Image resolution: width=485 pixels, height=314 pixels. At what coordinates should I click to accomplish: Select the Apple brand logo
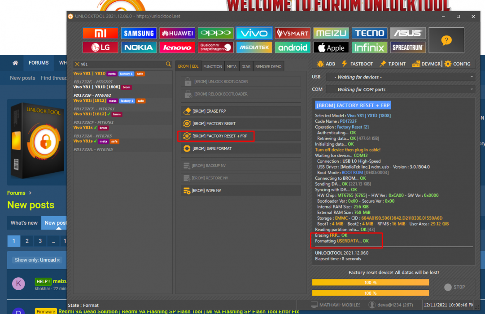(x=331, y=48)
